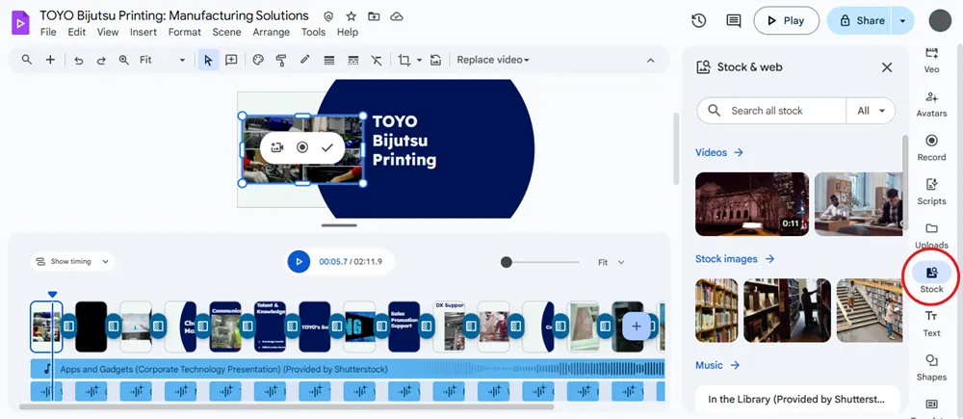This screenshot has width=963, height=419.
Task: Click the timeline zoom slider handle
Action: pos(507,262)
